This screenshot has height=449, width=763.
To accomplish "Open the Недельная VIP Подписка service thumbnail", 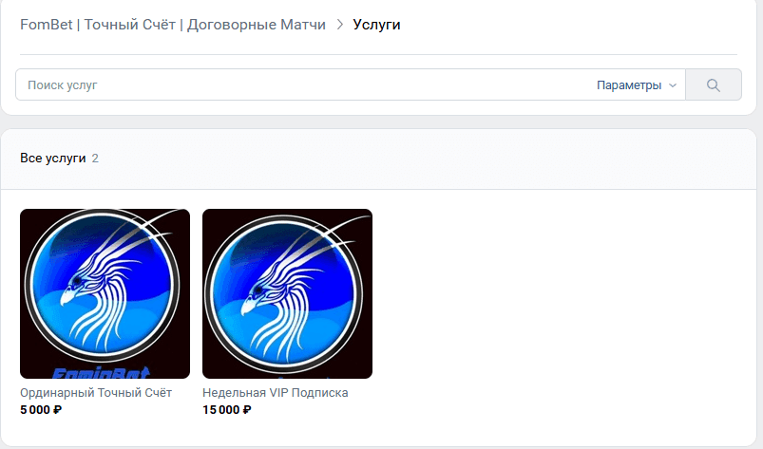I will coord(288,293).
